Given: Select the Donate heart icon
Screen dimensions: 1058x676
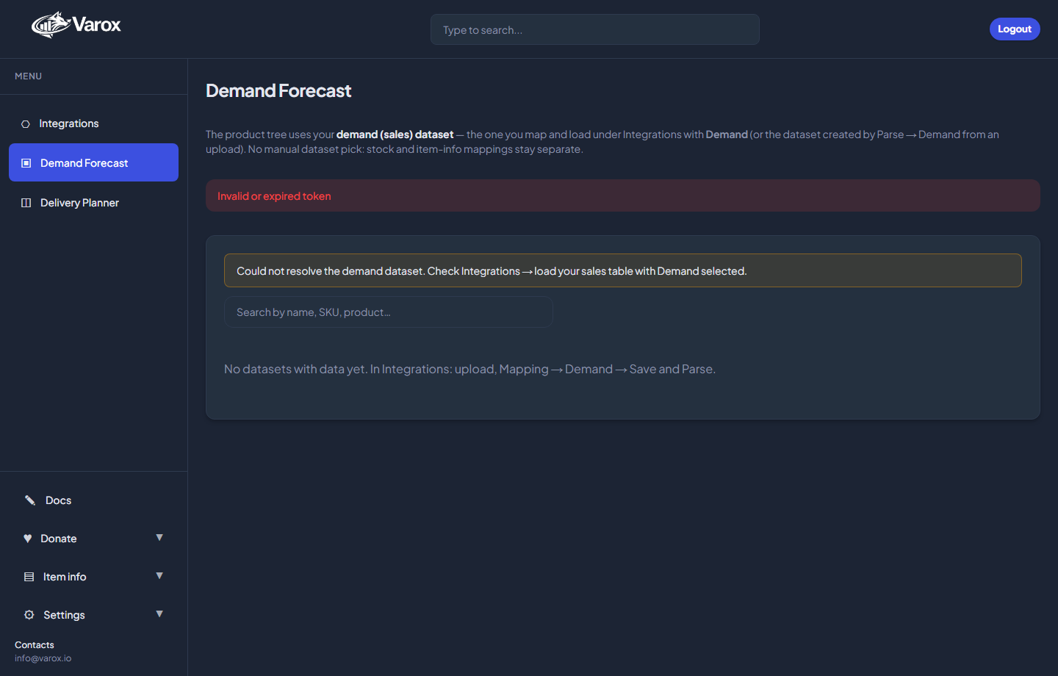Looking at the screenshot, I should (x=28, y=538).
